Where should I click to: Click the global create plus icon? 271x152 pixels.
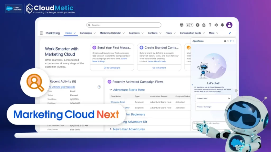coord(197,25)
